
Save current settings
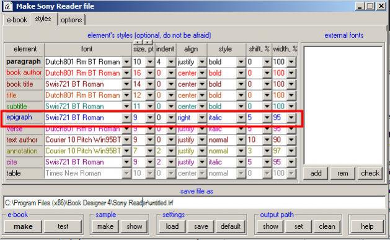click(201, 226)
